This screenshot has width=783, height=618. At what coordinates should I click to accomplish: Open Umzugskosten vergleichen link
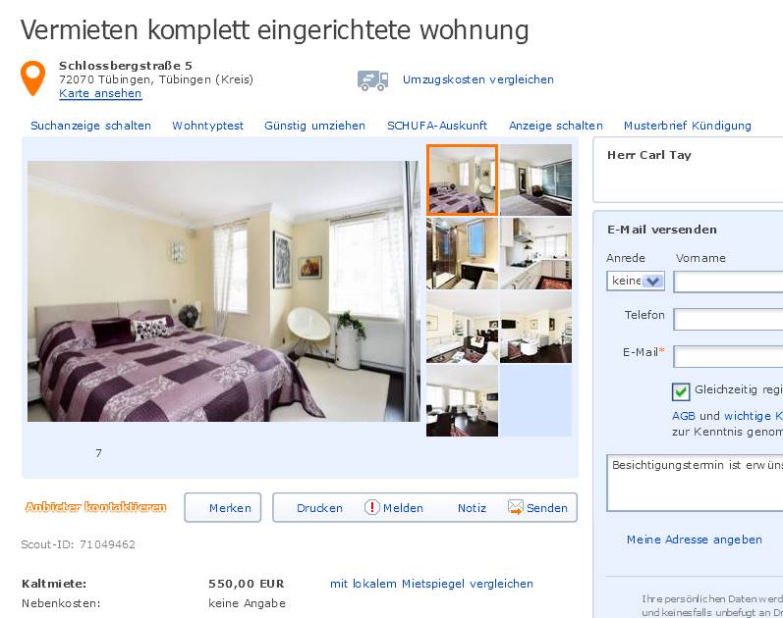tap(477, 79)
